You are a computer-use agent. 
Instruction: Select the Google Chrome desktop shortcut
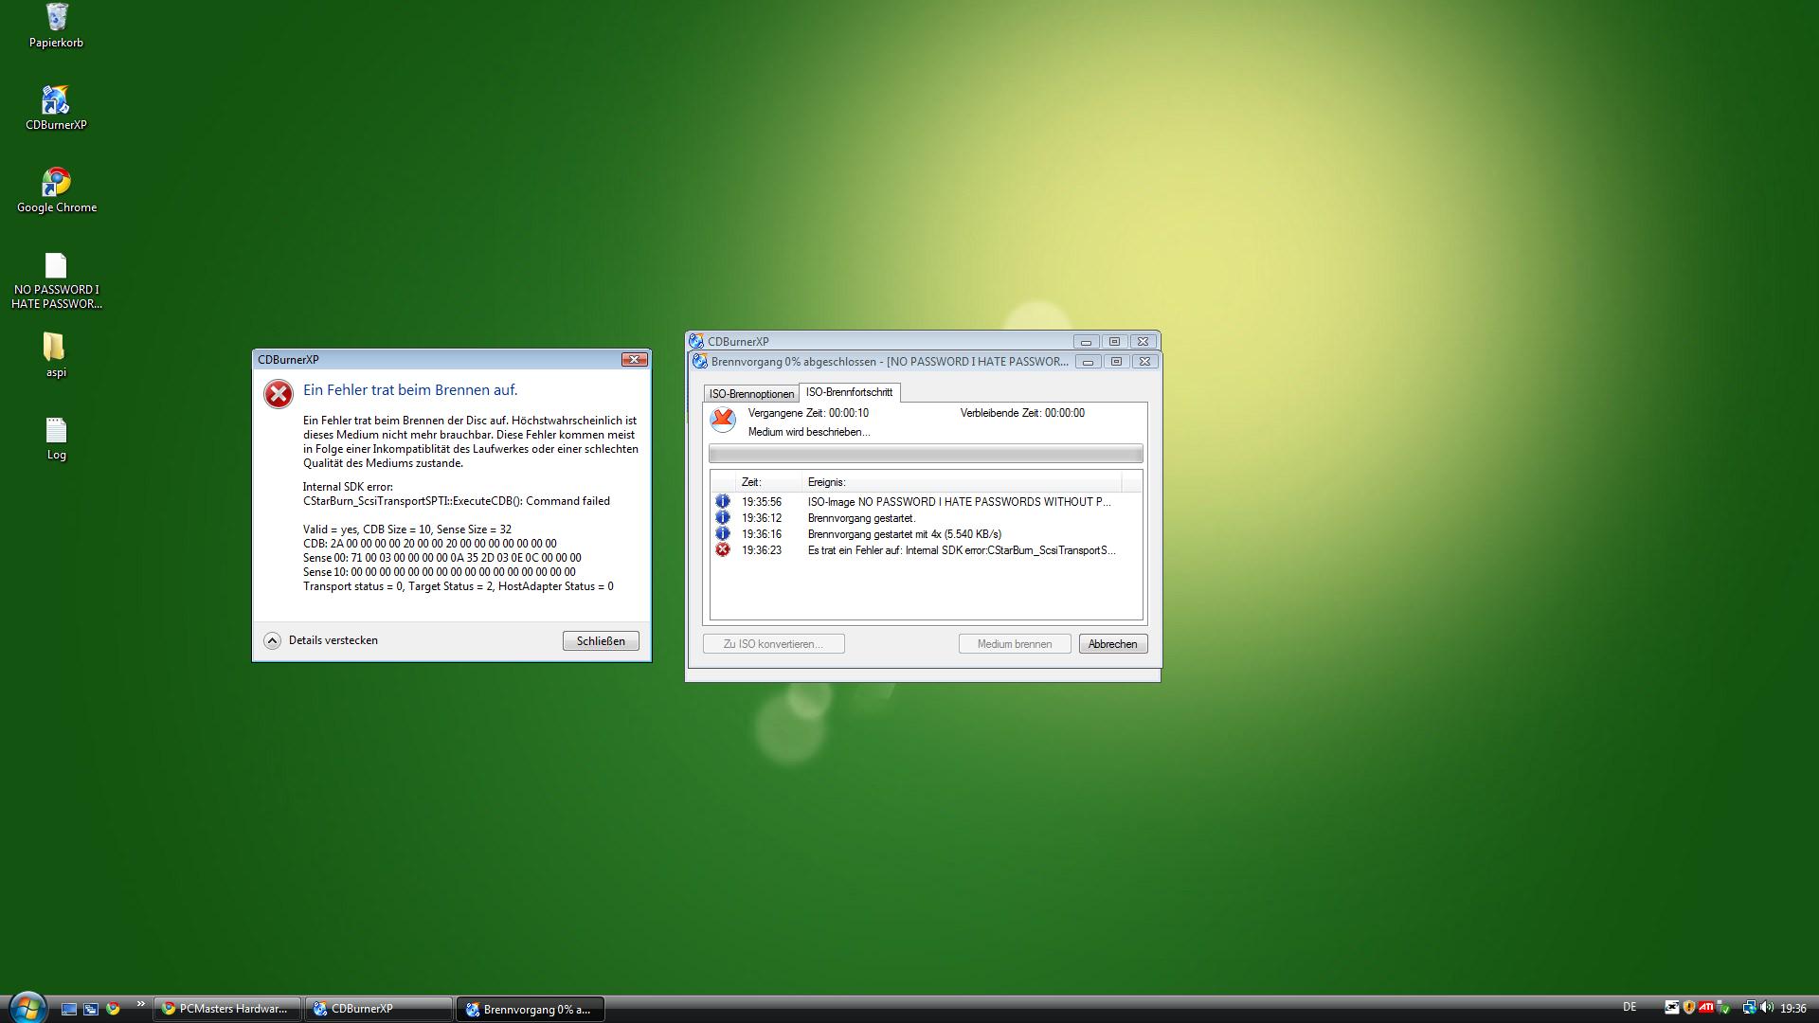click(56, 190)
